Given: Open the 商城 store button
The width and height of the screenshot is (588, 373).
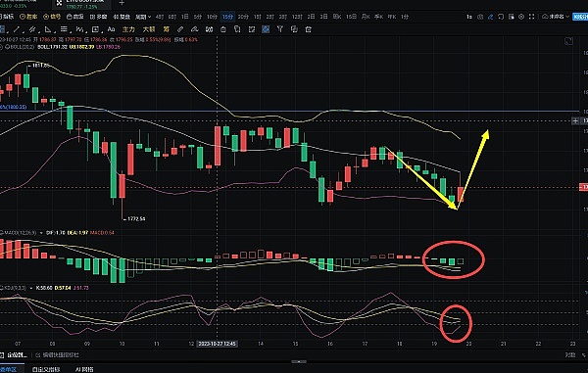Looking at the screenshot, I should (75, 17).
